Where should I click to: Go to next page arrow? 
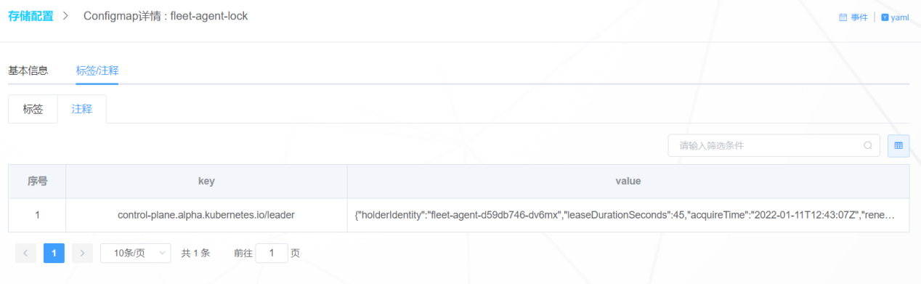coord(82,253)
